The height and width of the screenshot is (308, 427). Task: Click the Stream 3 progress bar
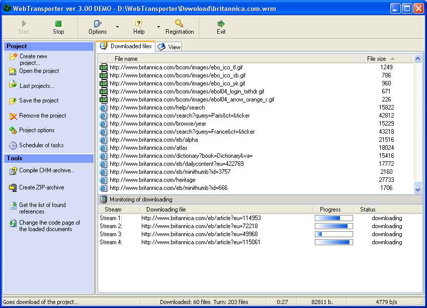[x=333, y=234]
